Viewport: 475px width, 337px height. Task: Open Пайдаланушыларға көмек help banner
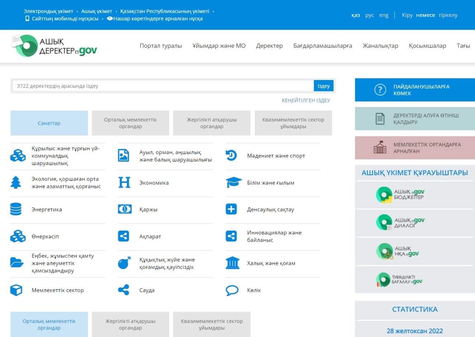click(415, 90)
